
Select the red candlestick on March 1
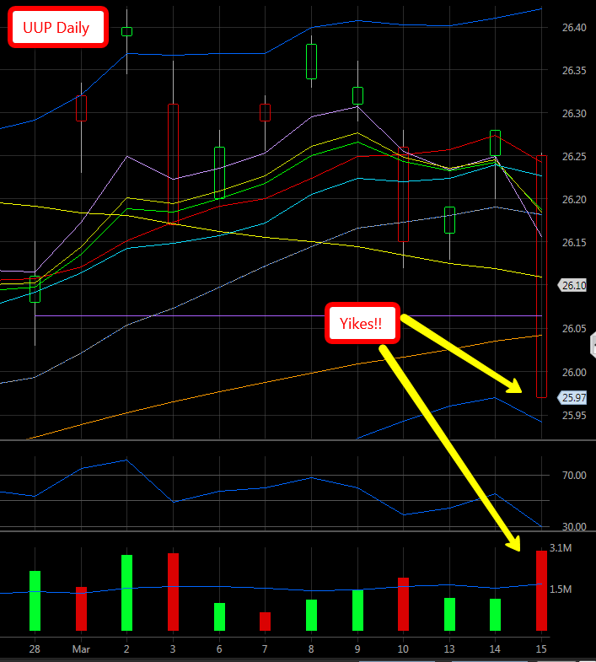point(82,108)
